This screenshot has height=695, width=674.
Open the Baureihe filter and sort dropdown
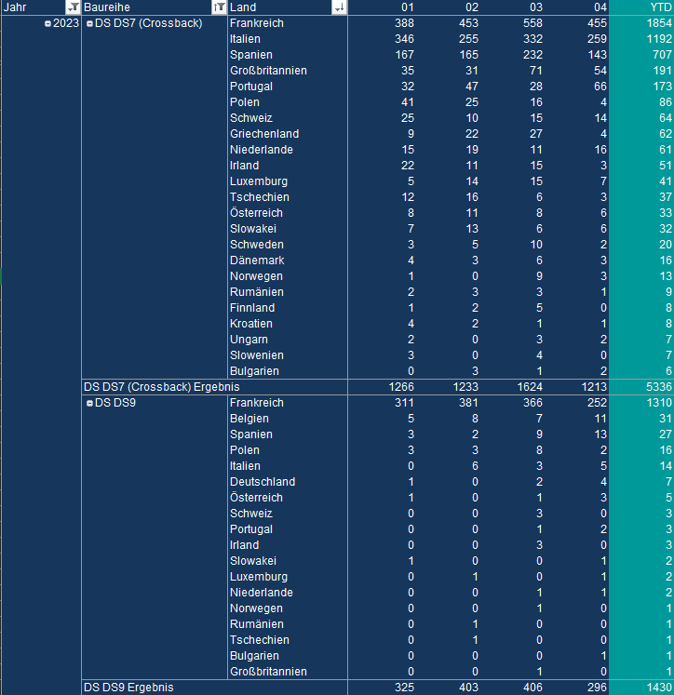pyautogui.click(x=219, y=7)
